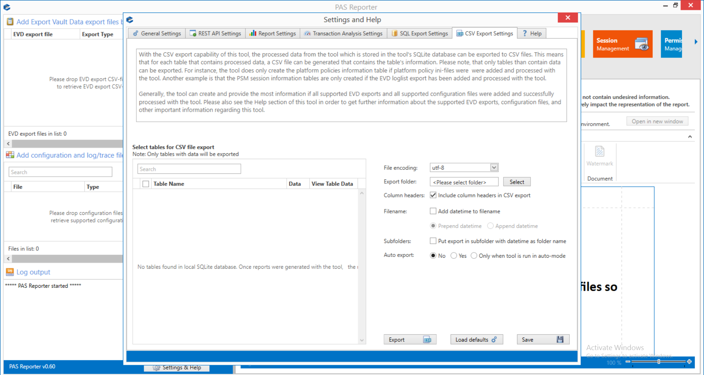Click Select button for export folder

point(517,182)
